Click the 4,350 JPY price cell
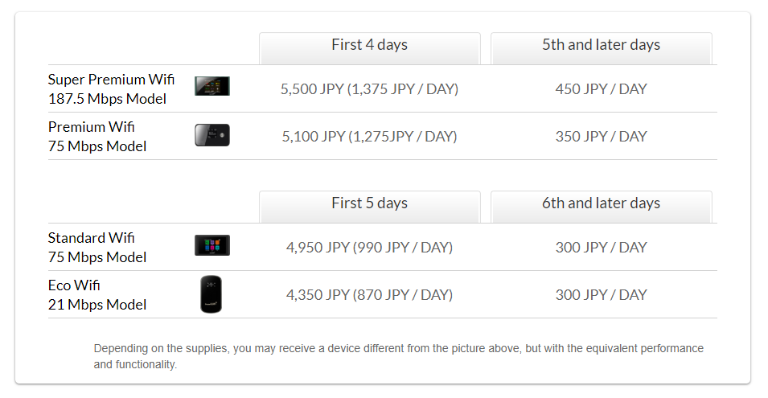The height and width of the screenshot is (398, 768). 369,295
